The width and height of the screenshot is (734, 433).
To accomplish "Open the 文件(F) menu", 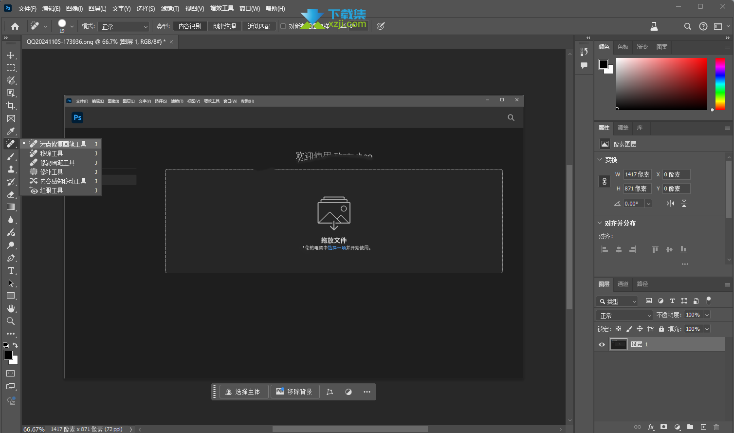I will click(x=27, y=8).
